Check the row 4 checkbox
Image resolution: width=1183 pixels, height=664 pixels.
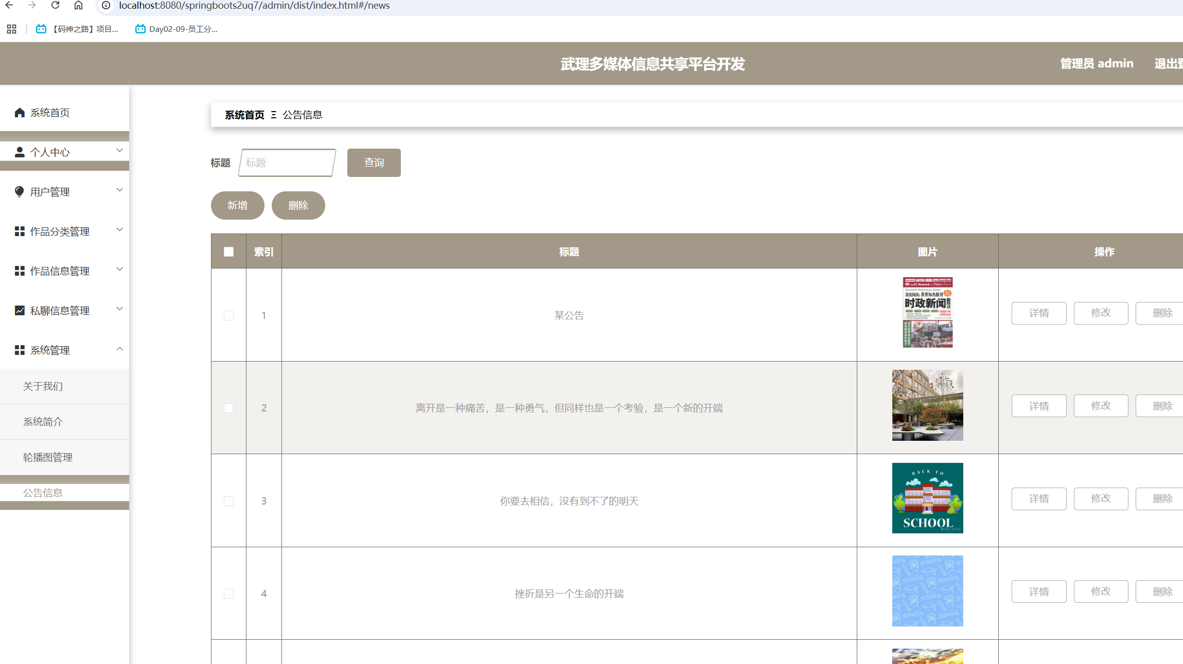click(x=228, y=594)
